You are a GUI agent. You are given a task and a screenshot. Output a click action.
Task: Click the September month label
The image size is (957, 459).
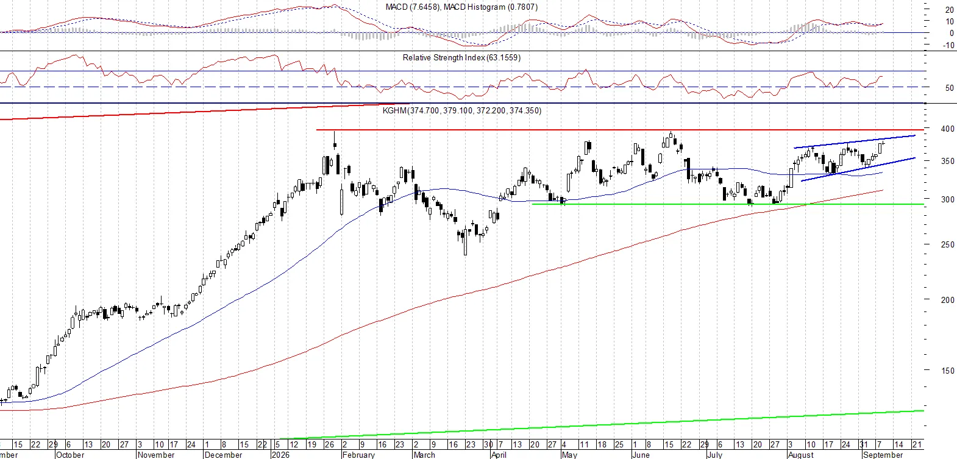[x=883, y=455]
